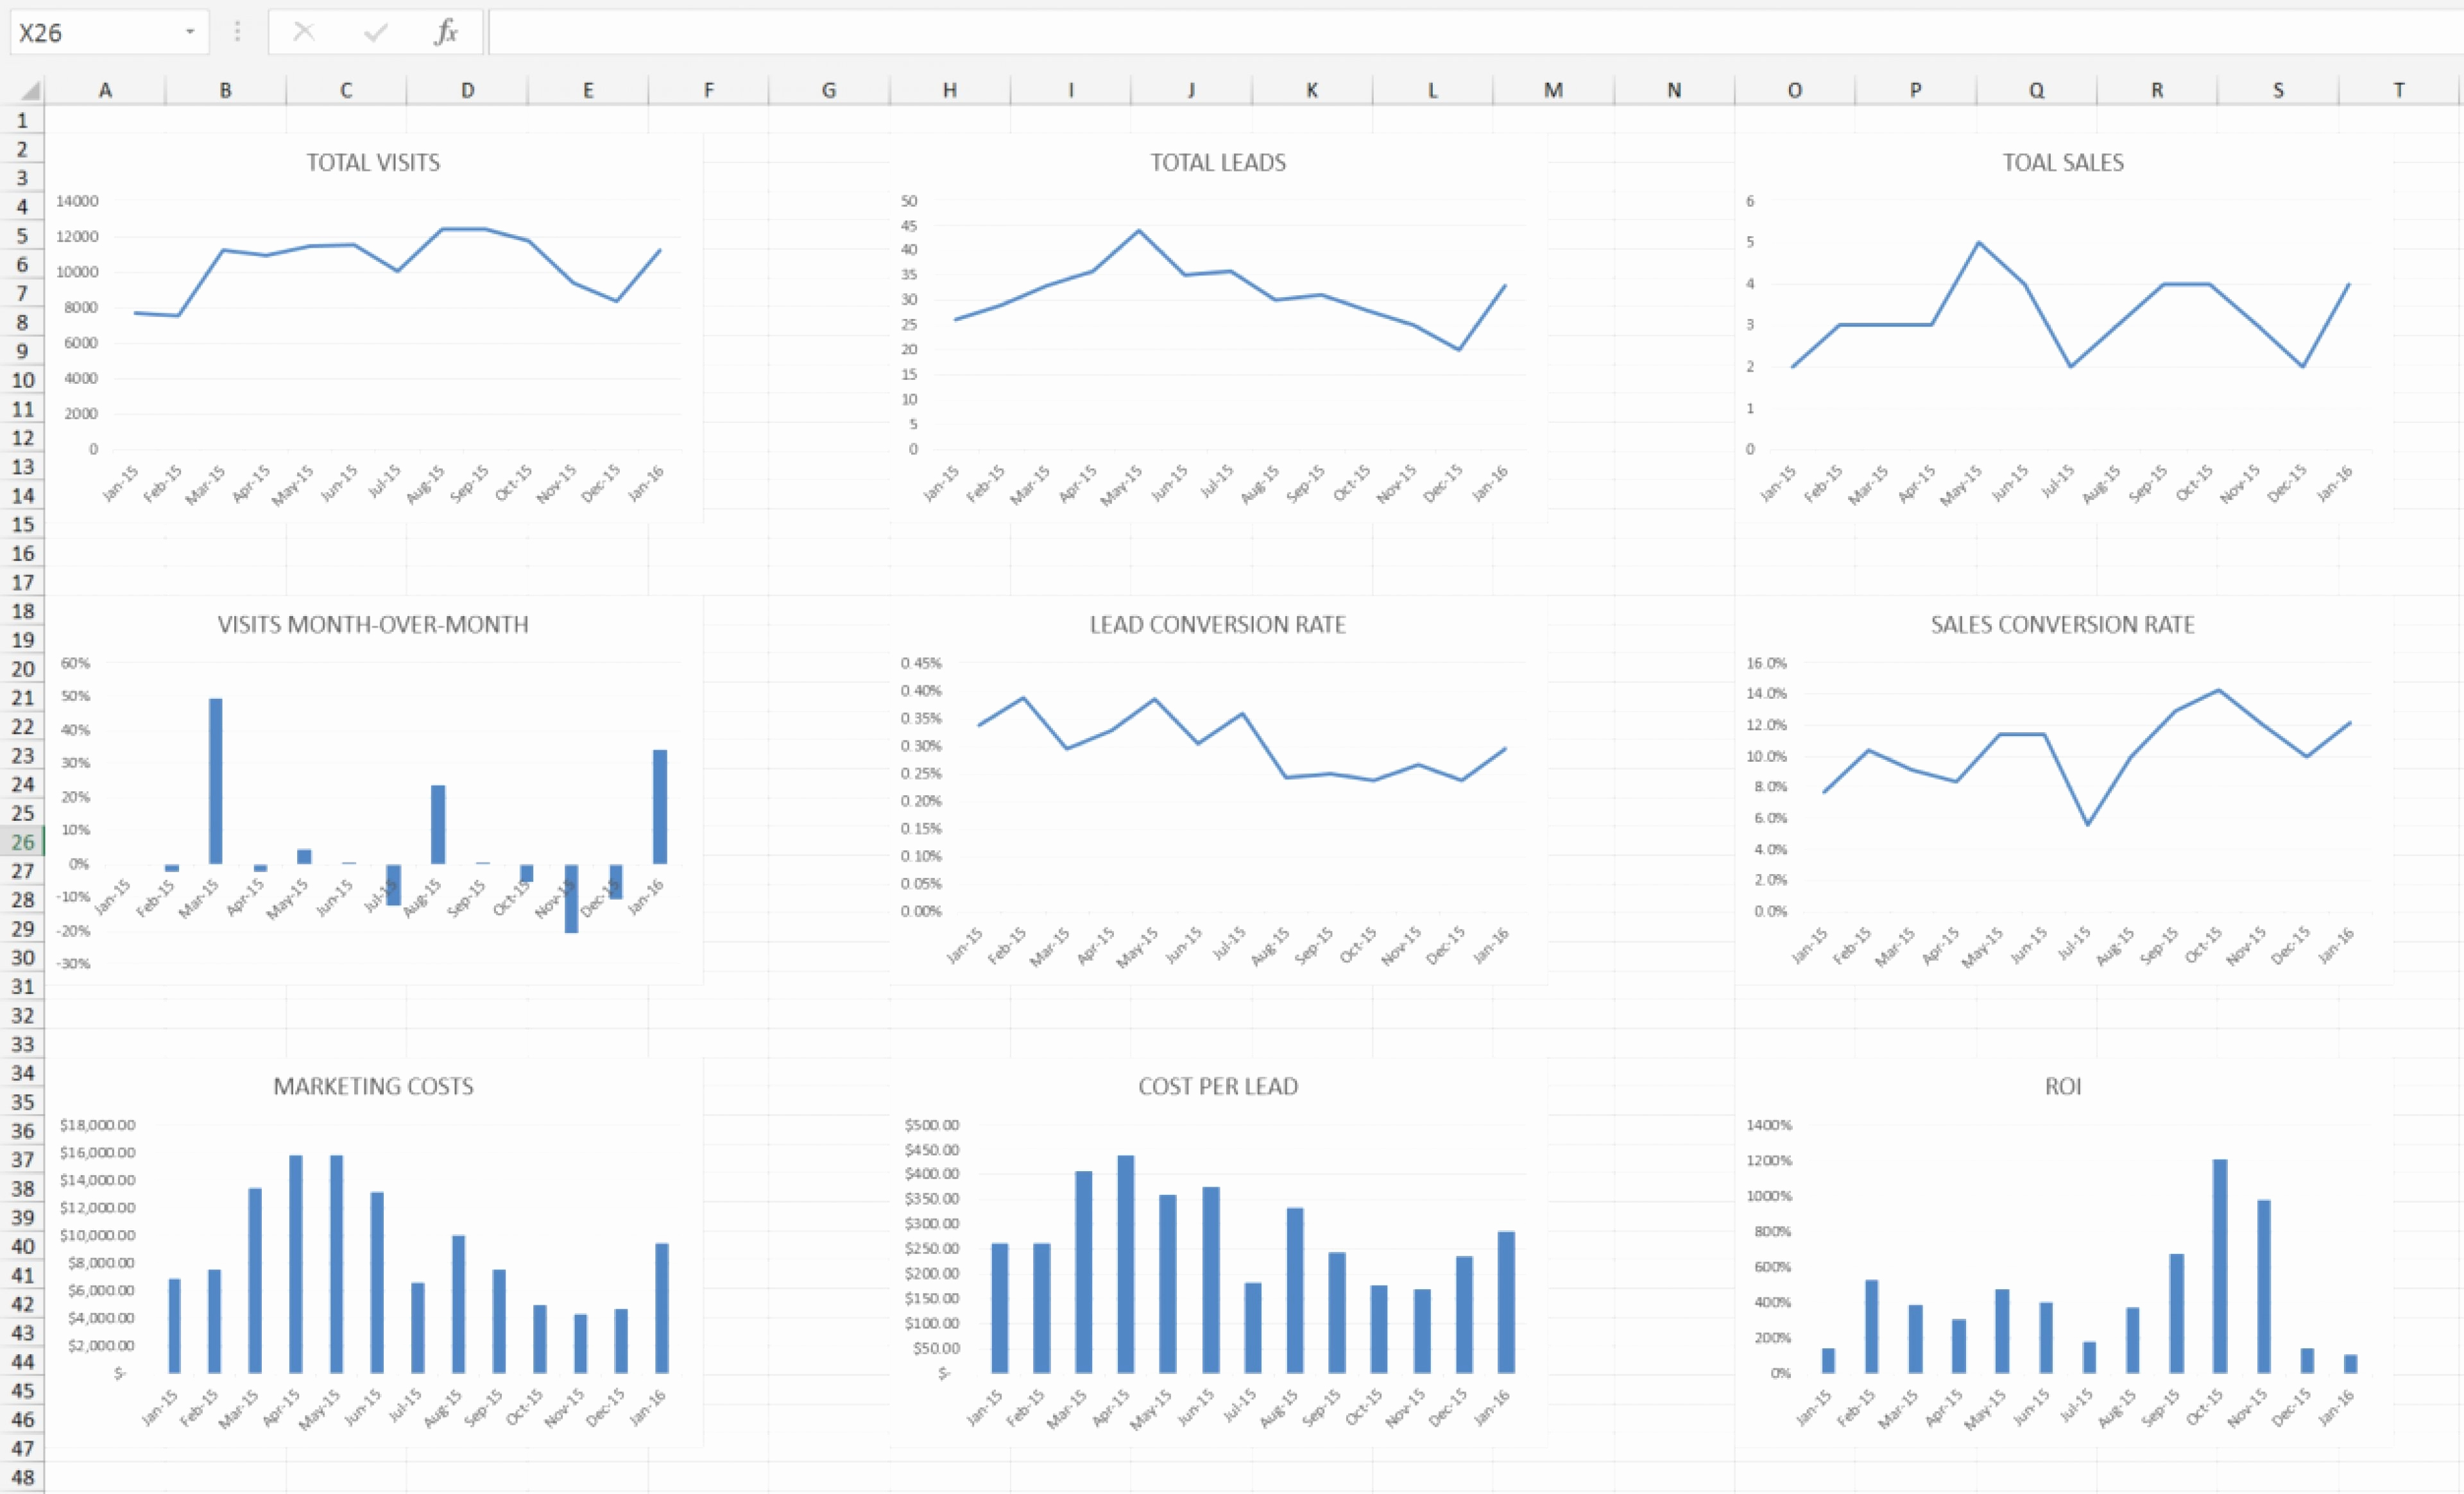
Task: Click the $18,000.00 axis label in Marketing Costs
Action: [x=97, y=1125]
